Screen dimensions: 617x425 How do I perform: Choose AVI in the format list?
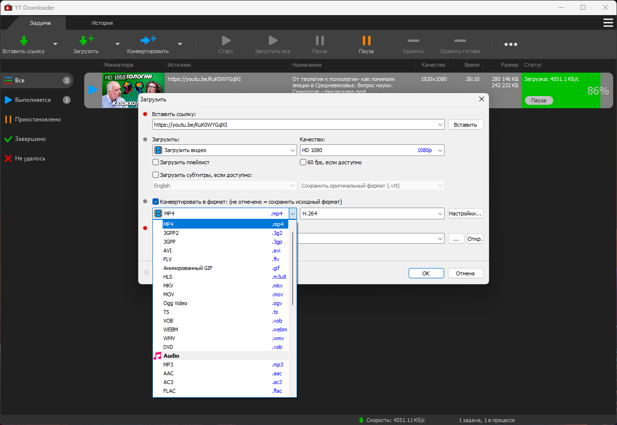pyautogui.click(x=221, y=251)
